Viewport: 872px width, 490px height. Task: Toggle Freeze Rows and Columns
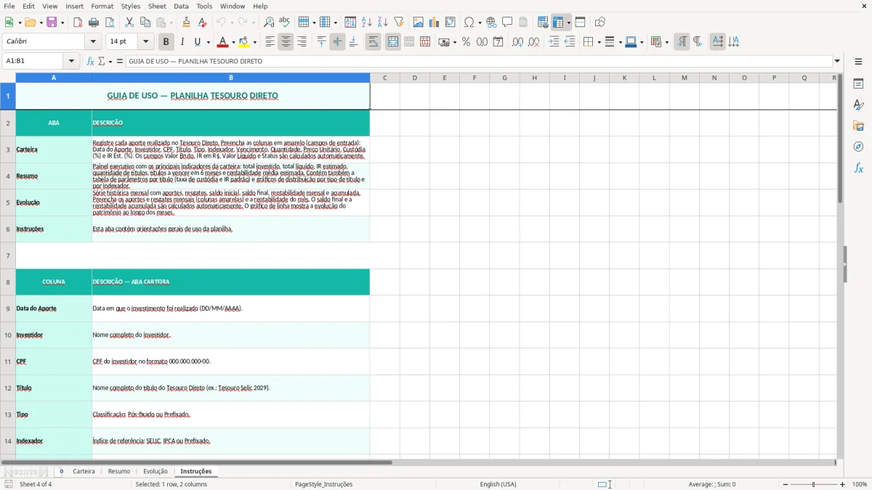click(558, 23)
